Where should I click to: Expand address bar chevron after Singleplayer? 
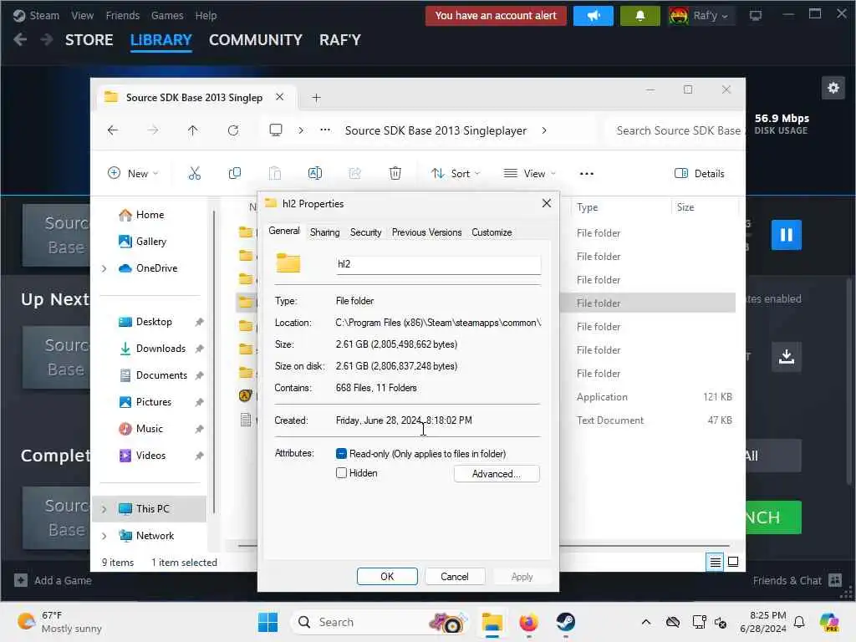[x=543, y=130]
